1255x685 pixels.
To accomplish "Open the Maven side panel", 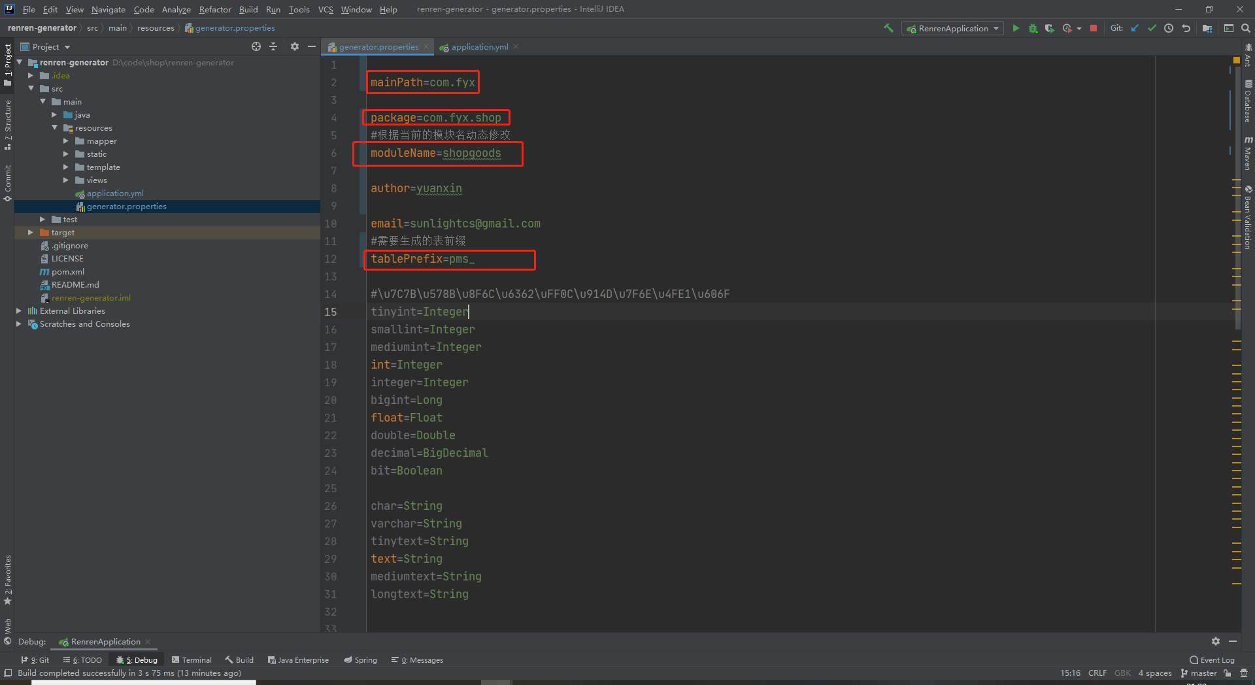I will [1248, 154].
